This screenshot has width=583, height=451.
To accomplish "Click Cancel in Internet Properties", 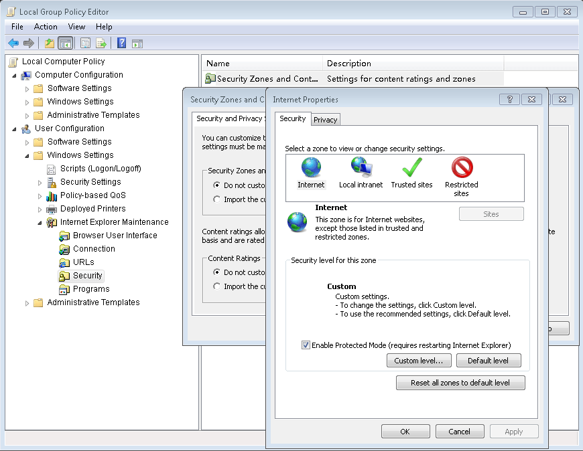I will coord(460,432).
